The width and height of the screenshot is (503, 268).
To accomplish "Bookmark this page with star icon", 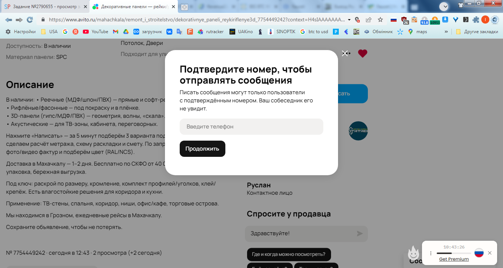I will pos(380,20).
